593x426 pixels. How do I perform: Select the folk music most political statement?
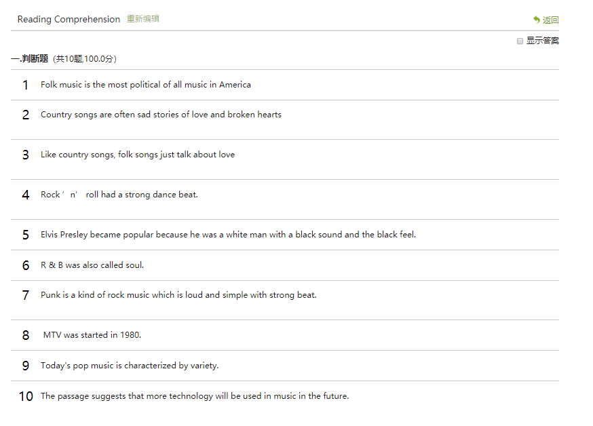click(x=145, y=85)
